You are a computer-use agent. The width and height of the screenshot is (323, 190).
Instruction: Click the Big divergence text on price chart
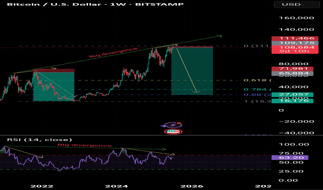[113, 53]
